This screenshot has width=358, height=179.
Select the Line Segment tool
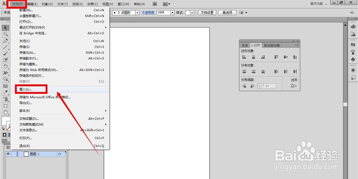point(5,47)
